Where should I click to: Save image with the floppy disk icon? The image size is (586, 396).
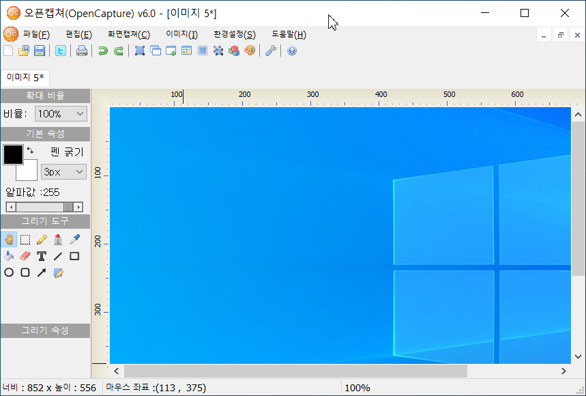tap(40, 51)
